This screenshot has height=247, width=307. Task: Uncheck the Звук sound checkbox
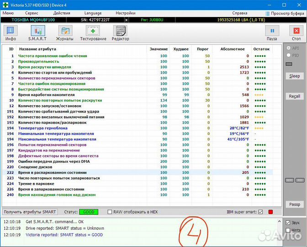(287, 223)
